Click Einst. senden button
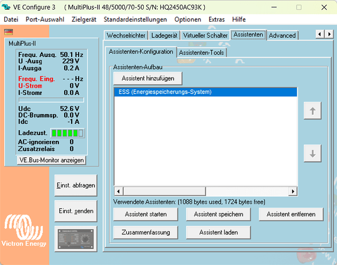This screenshot has width=337, height=265. tap(76, 211)
